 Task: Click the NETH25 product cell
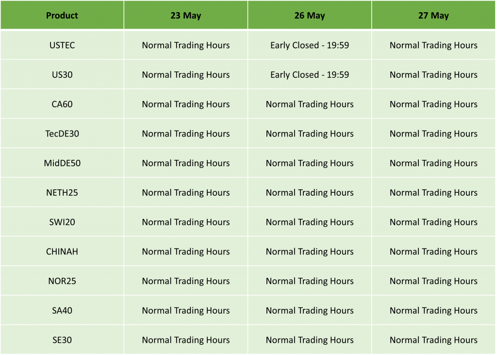(62, 193)
